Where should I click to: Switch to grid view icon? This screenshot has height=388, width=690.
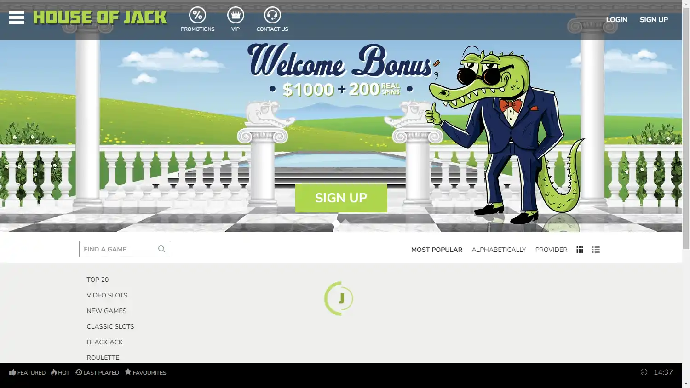tap(580, 250)
